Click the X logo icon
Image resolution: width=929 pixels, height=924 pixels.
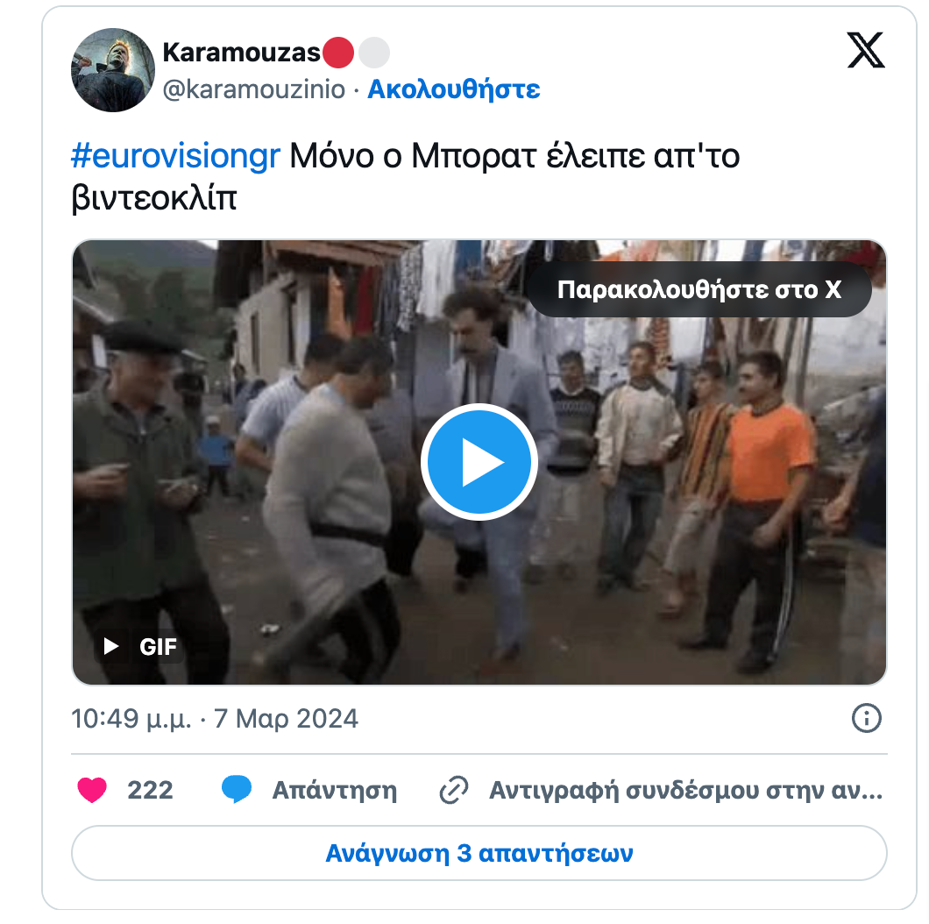pyautogui.click(x=866, y=50)
